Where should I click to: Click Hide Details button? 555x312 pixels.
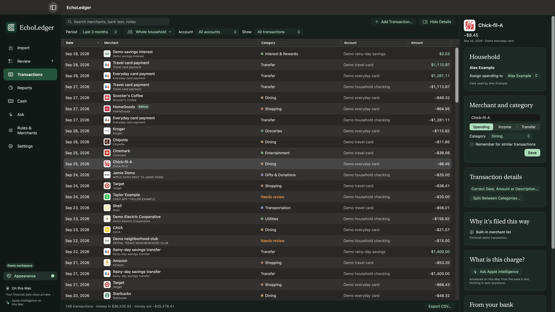pyautogui.click(x=437, y=22)
